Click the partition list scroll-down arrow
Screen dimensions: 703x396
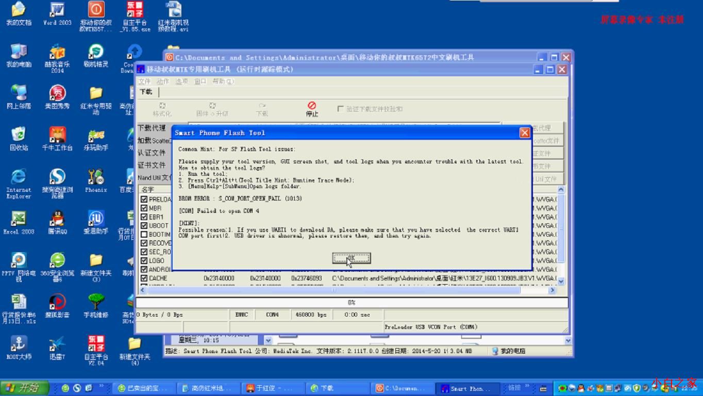561,282
